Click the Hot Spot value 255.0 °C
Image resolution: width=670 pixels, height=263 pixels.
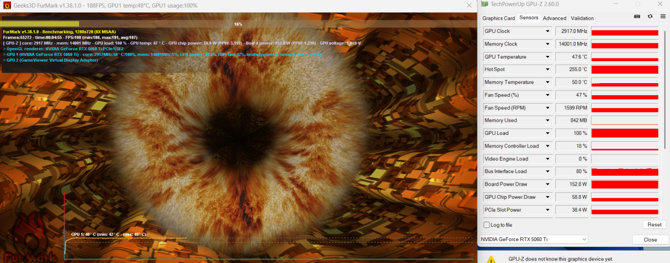(x=572, y=70)
